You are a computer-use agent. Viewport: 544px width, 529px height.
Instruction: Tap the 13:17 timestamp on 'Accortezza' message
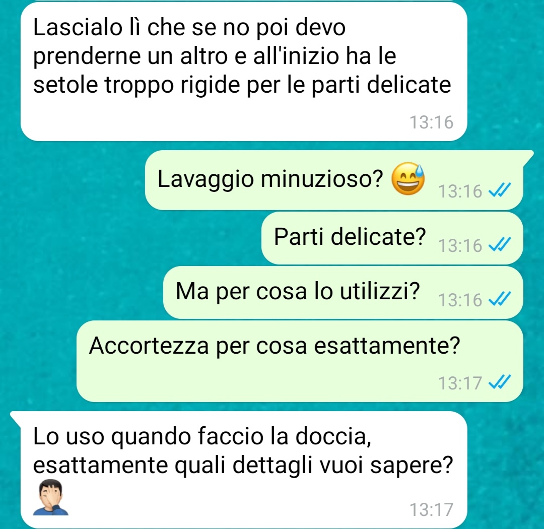click(460, 383)
